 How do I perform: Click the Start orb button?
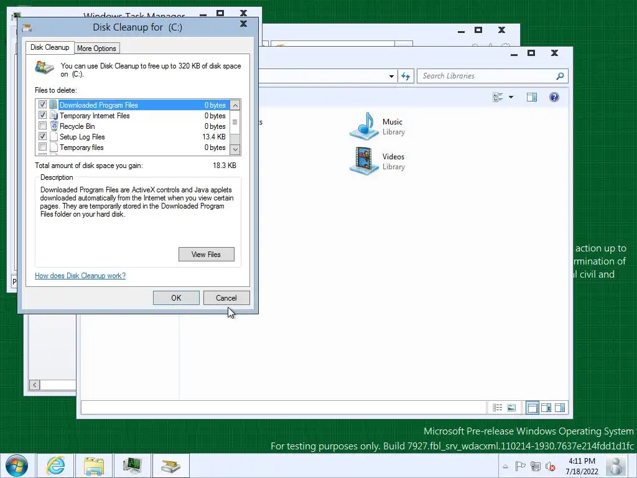click(x=17, y=466)
